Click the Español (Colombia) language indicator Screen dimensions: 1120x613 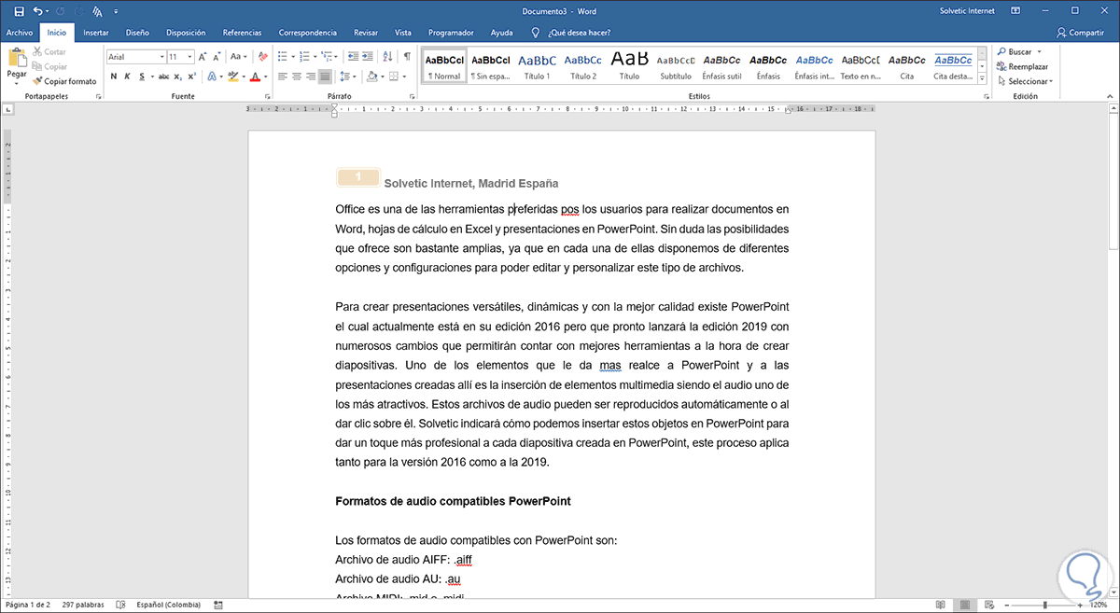tap(168, 605)
